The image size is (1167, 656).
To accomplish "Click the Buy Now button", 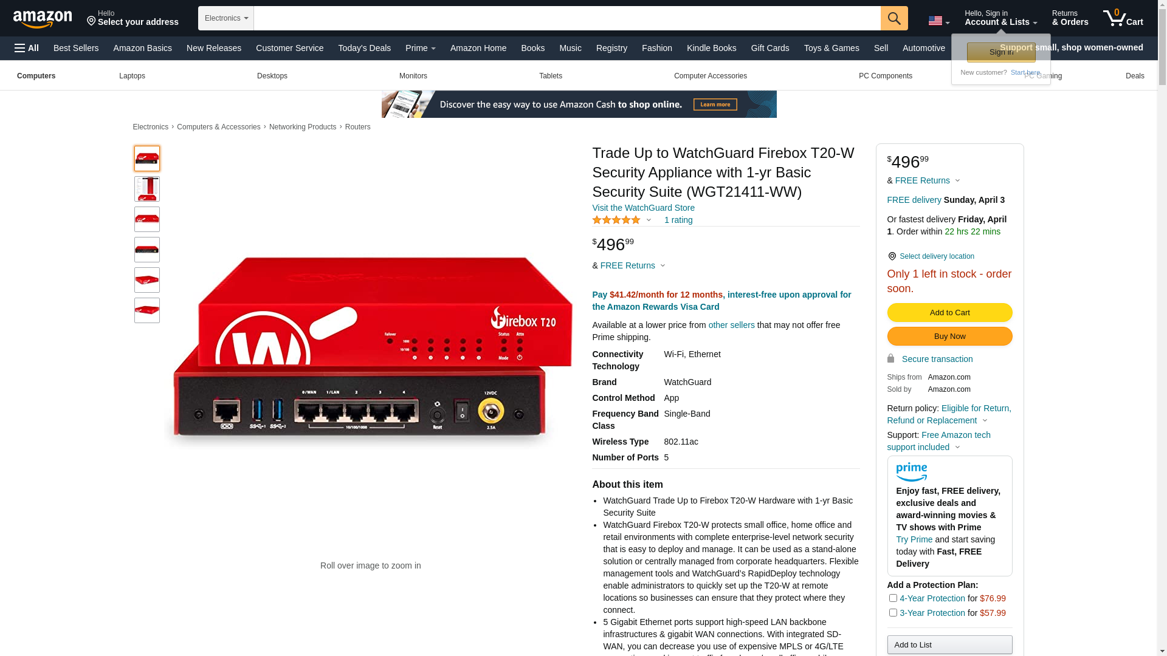I will coord(949,337).
